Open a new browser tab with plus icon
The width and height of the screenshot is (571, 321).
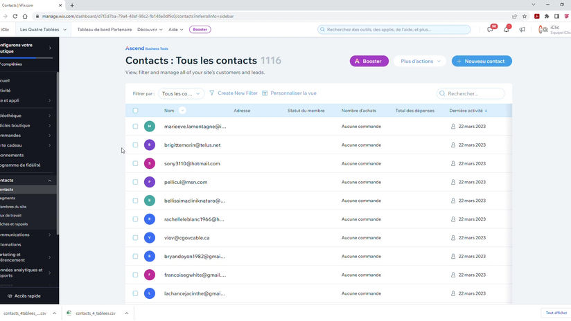pos(72,5)
